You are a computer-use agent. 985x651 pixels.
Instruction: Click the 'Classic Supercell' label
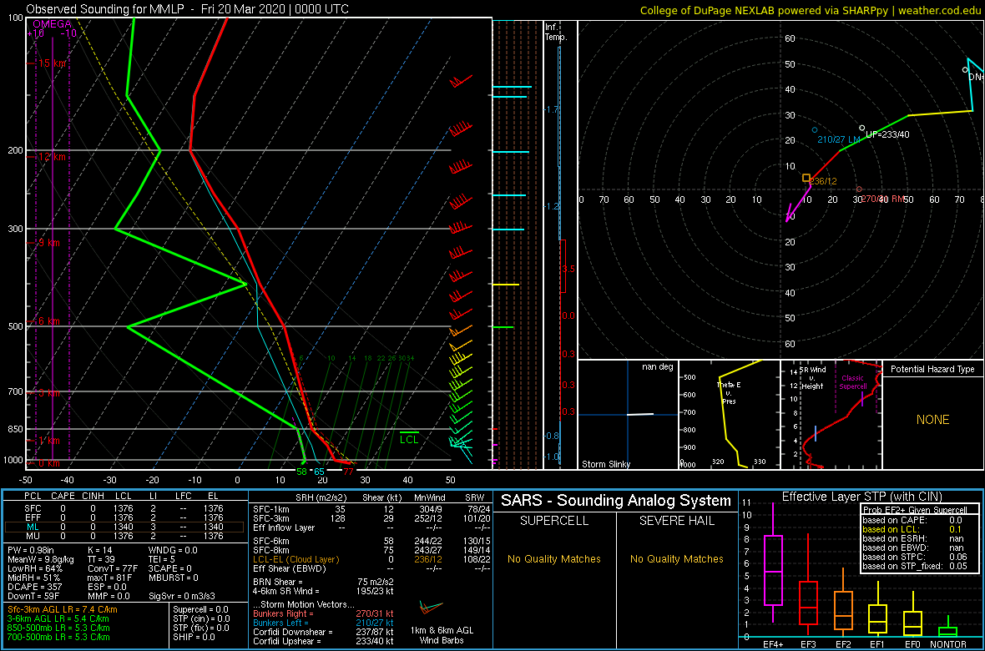point(854,383)
